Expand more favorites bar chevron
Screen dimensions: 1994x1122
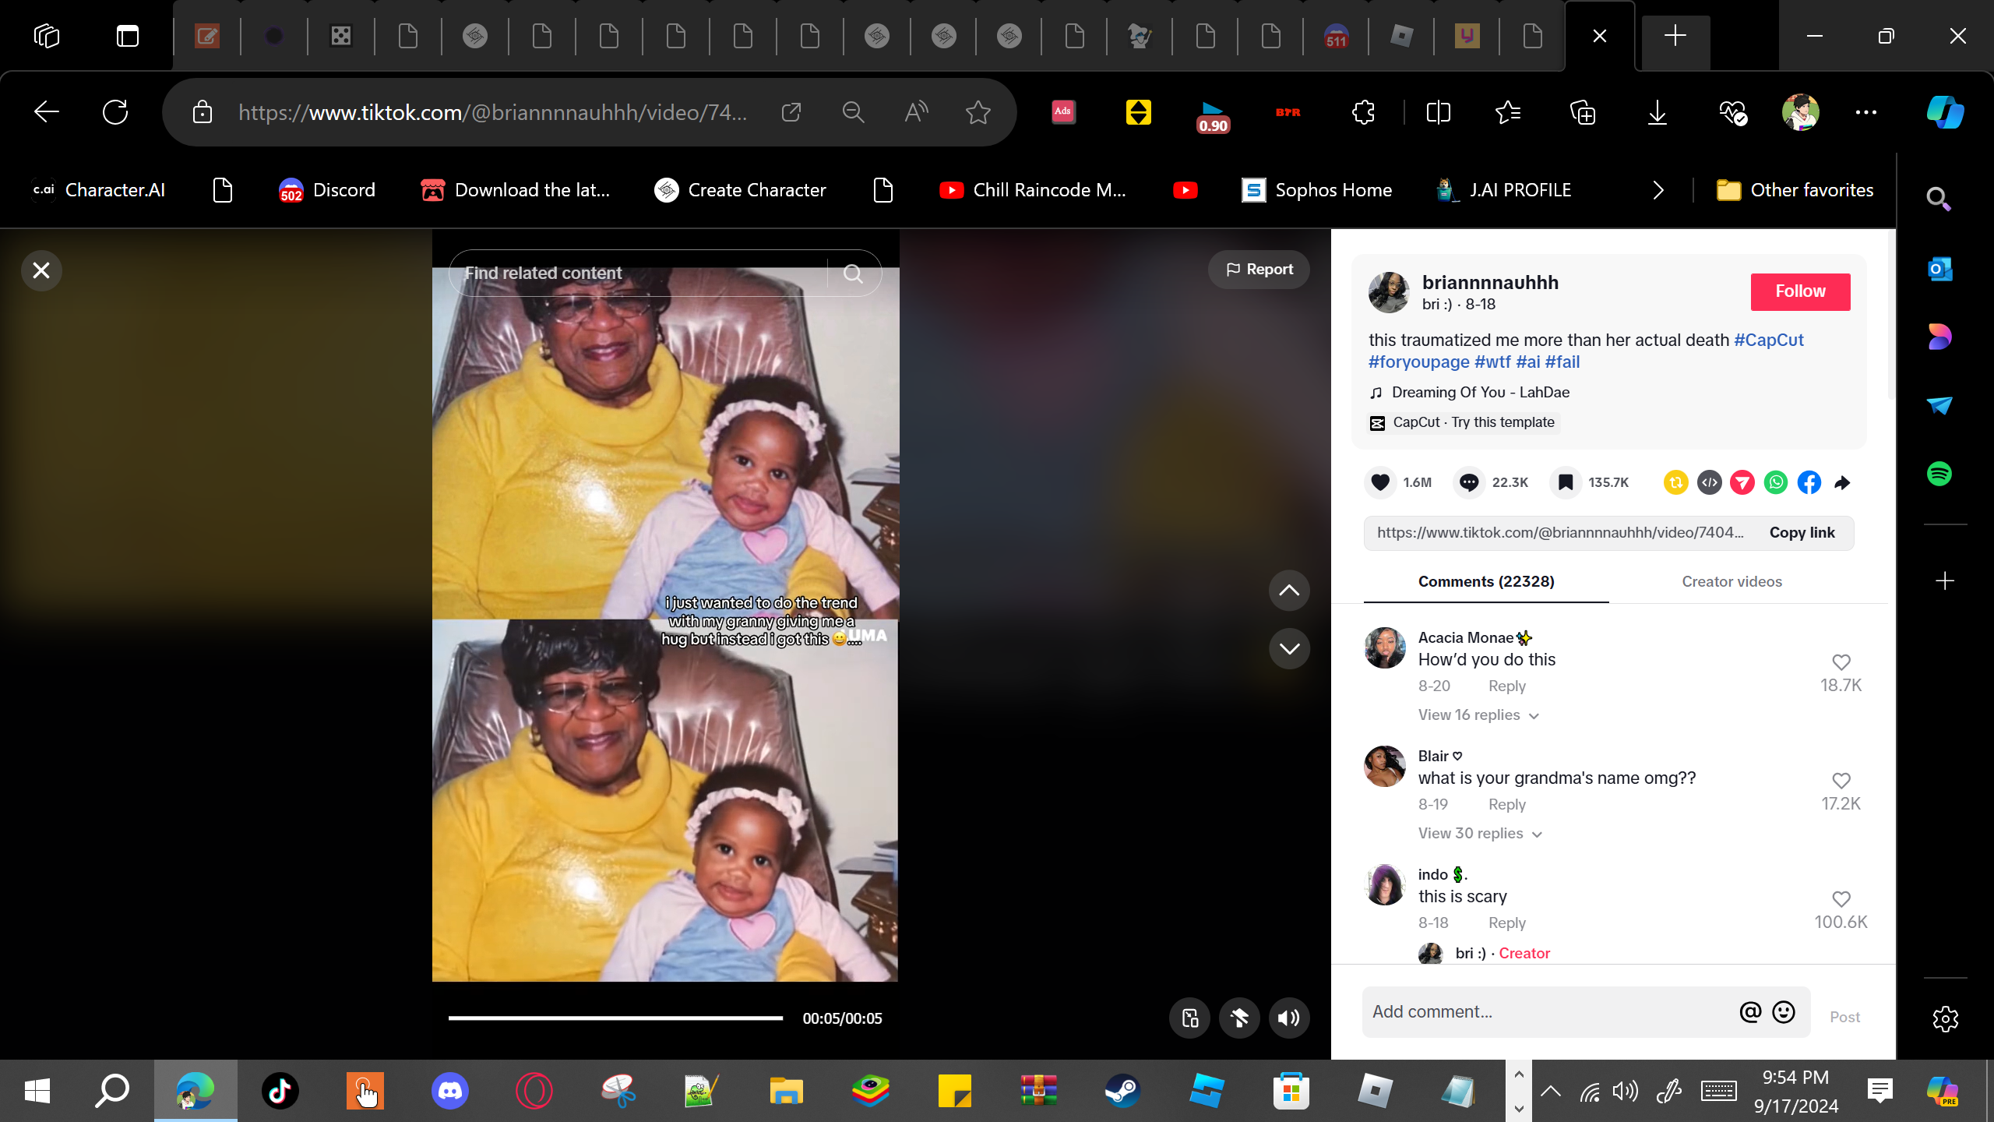pyautogui.click(x=1658, y=190)
